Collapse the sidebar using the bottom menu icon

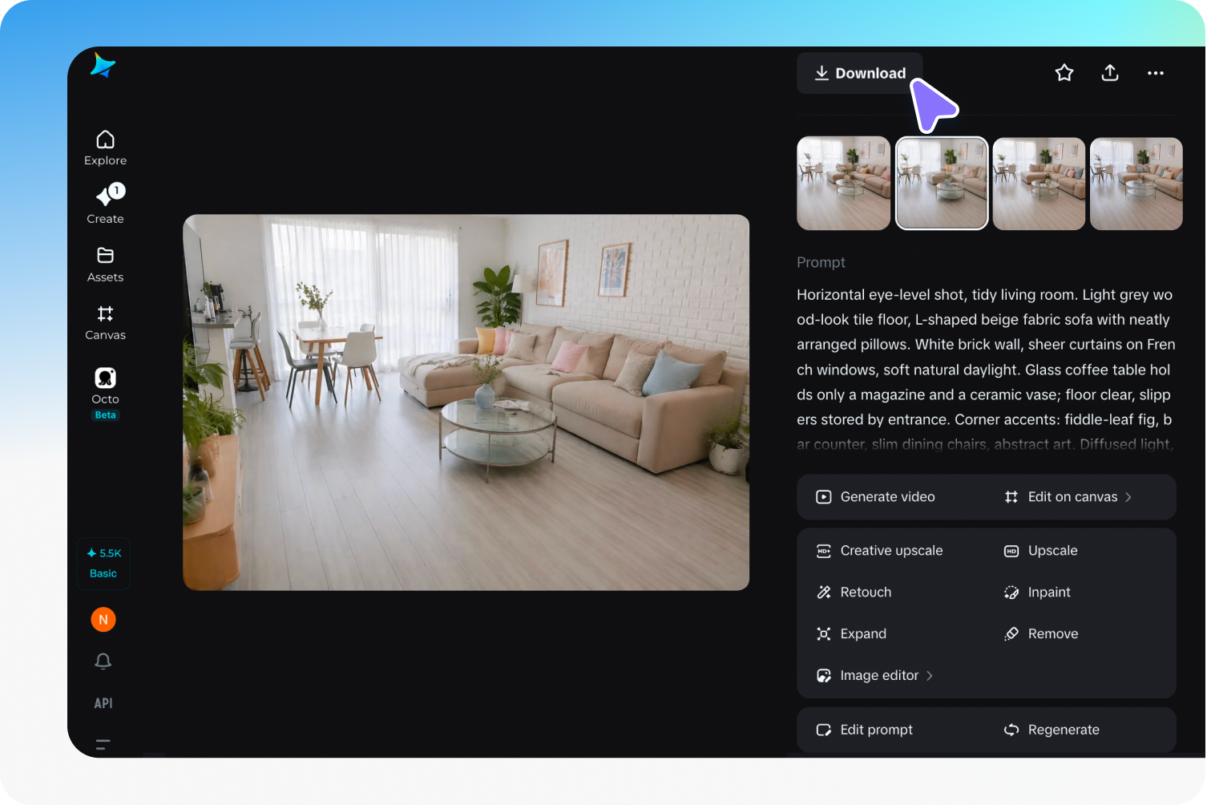103,744
